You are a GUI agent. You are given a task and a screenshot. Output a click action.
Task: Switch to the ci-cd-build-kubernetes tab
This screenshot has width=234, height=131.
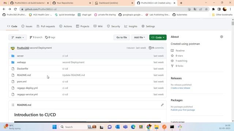pyautogui.click(x=30, y=3)
